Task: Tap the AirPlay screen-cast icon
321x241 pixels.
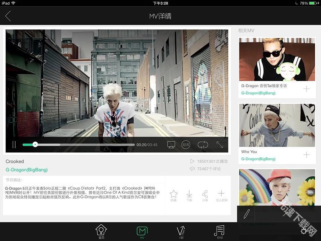Action: (171, 145)
